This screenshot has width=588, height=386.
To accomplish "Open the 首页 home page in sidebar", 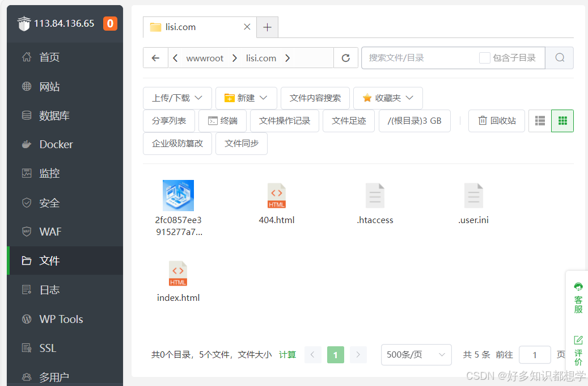I will (x=65, y=57).
